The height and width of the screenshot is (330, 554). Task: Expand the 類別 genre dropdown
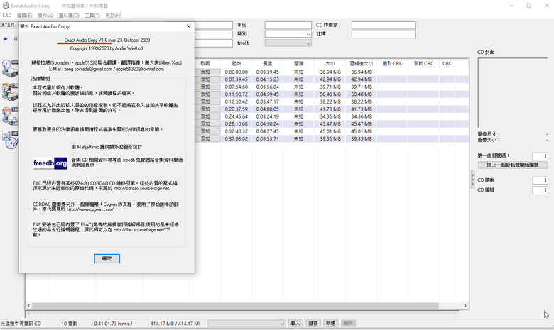click(x=308, y=34)
